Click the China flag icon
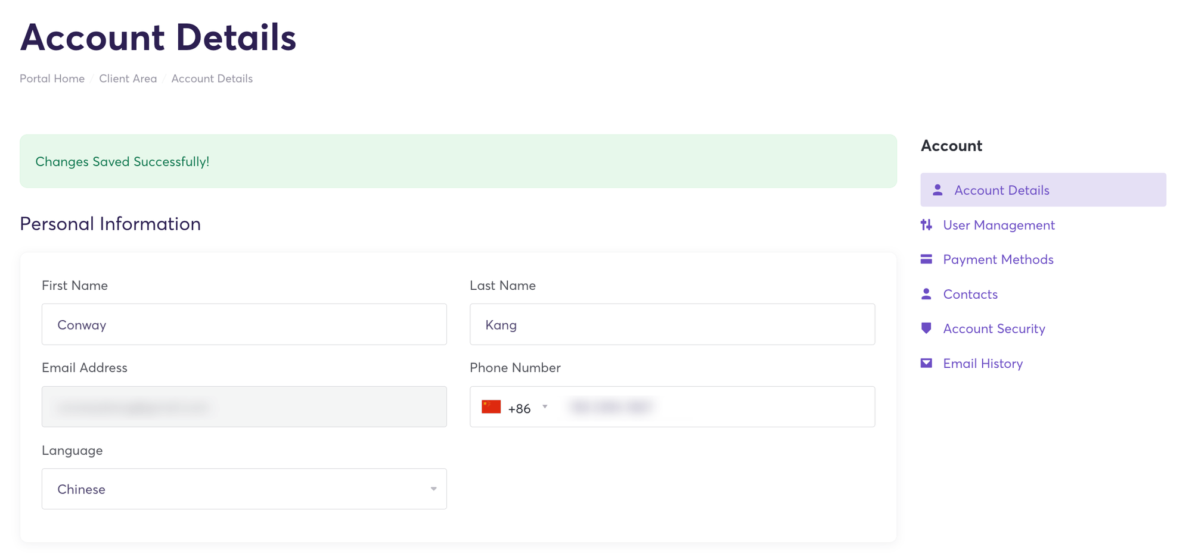 (491, 407)
